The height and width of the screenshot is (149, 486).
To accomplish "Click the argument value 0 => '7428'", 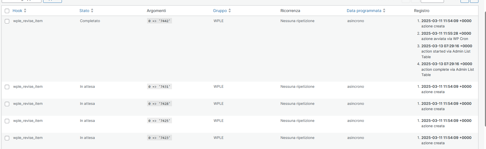I will (x=159, y=104).
